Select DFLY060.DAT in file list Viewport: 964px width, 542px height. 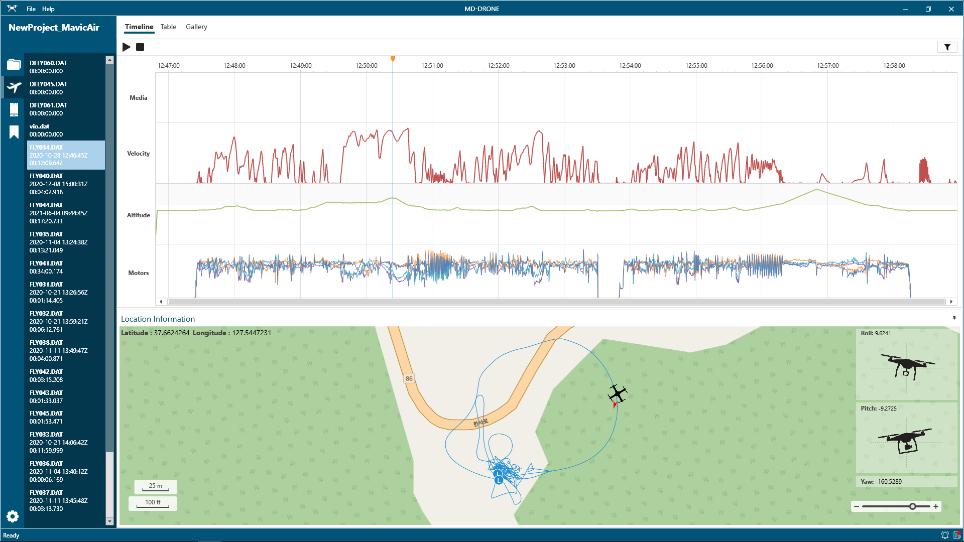tap(66, 67)
